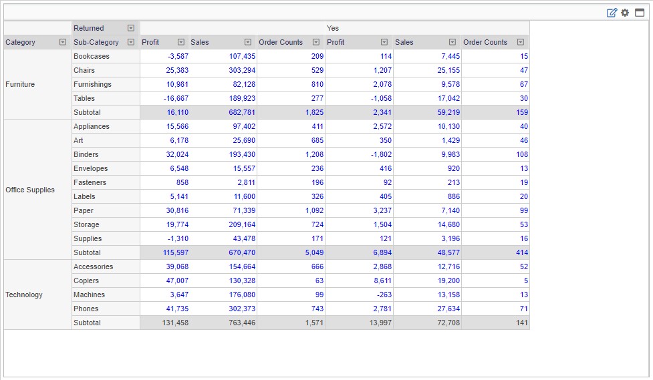Expand the Returned header dropdown
This screenshot has width=653, height=380.
[131, 28]
